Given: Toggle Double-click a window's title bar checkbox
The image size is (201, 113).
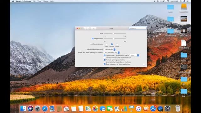Looking at the screenshot, I should tap(105, 55).
